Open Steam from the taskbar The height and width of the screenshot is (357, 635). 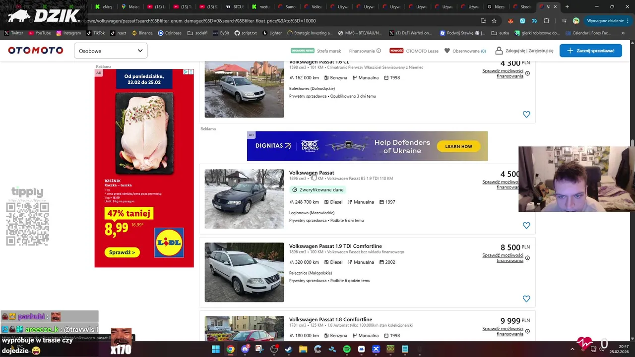click(x=289, y=349)
